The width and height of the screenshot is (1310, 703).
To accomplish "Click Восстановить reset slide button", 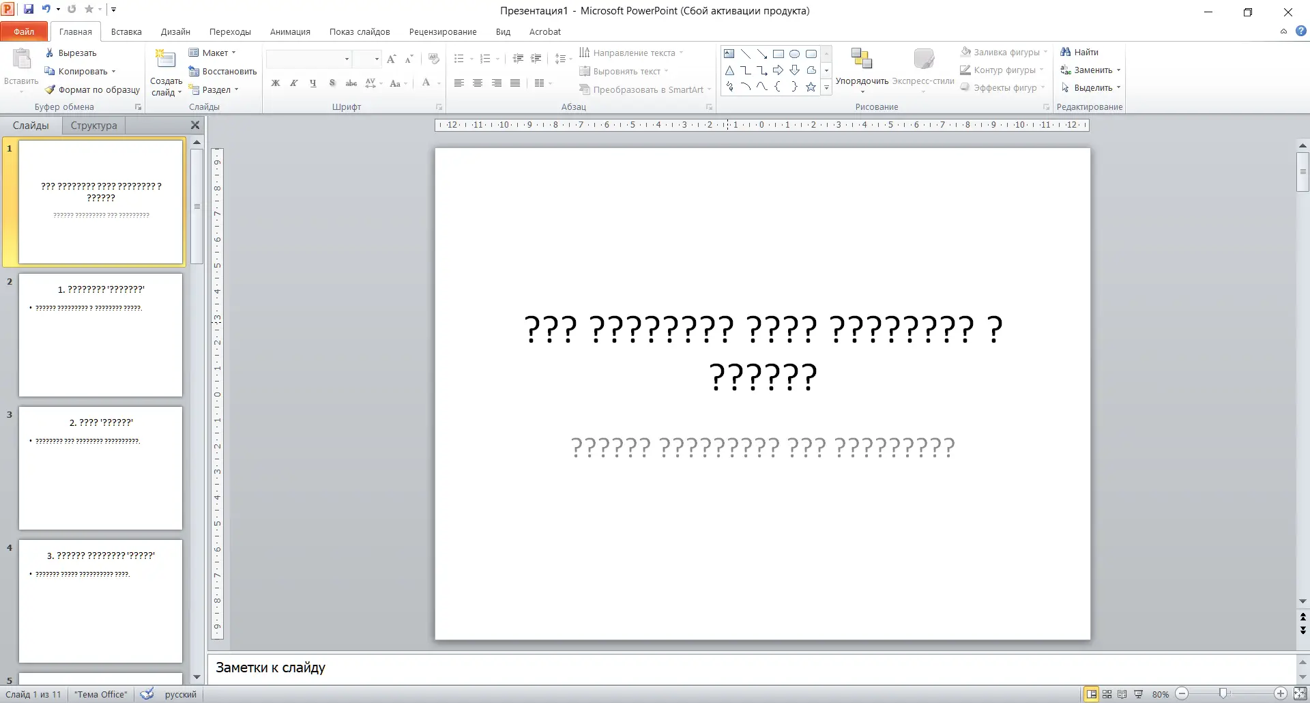I will (x=222, y=71).
